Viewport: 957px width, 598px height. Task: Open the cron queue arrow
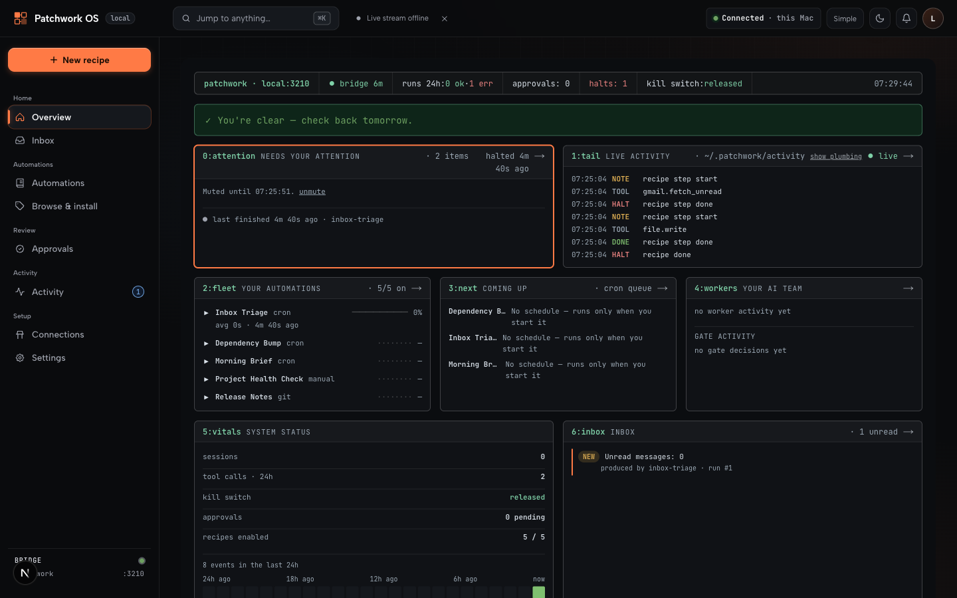(663, 288)
